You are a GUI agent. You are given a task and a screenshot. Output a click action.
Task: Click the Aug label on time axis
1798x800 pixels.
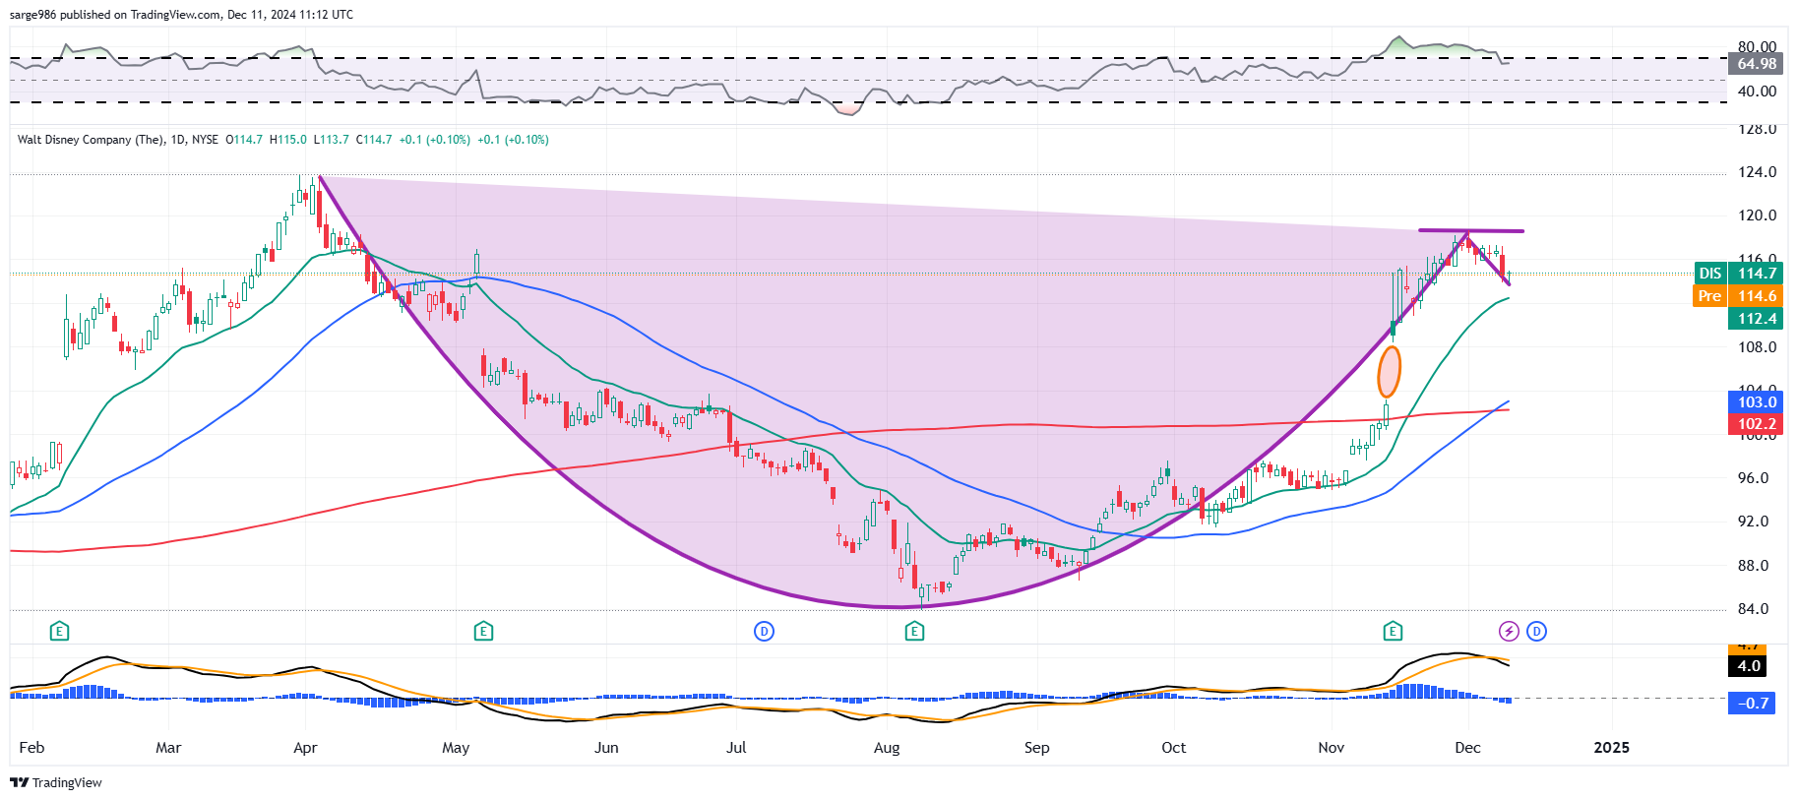tap(887, 748)
